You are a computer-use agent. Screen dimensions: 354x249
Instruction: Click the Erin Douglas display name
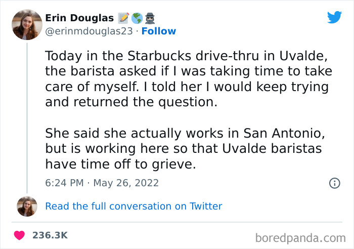click(79, 18)
